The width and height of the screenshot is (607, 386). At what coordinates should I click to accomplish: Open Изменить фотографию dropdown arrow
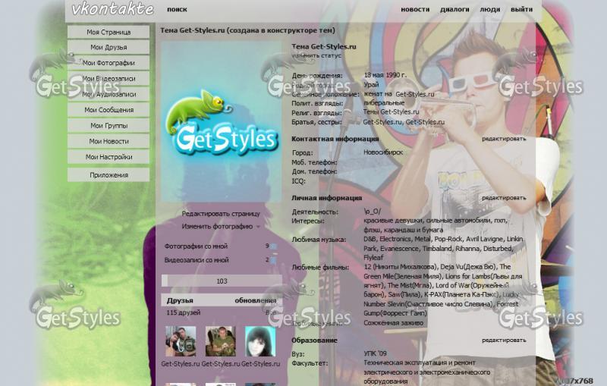pos(258,227)
